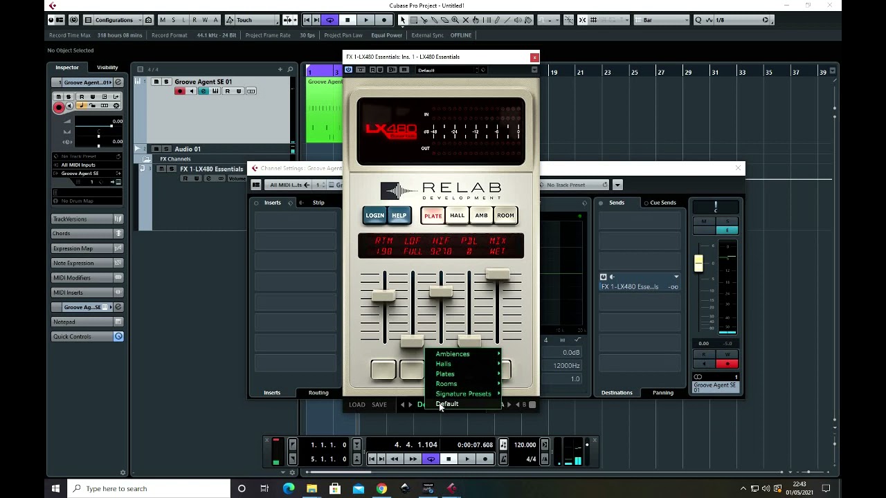Screen dimensions: 886x498
Task: Open Microsoft Store from the taskbar
Action: pyautogui.click(x=335, y=488)
